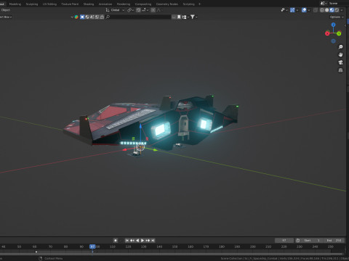This screenshot has height=261, width=349.
Task: Click the colorful display mode icon
Action: [76, 17]
